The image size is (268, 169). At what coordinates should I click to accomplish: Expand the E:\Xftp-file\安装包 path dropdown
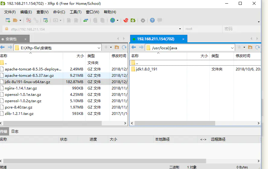[x=99, y=48]
